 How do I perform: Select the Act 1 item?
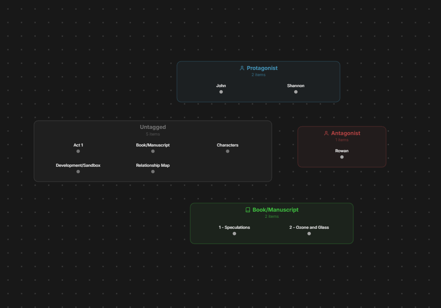click(x=78, y=145)
